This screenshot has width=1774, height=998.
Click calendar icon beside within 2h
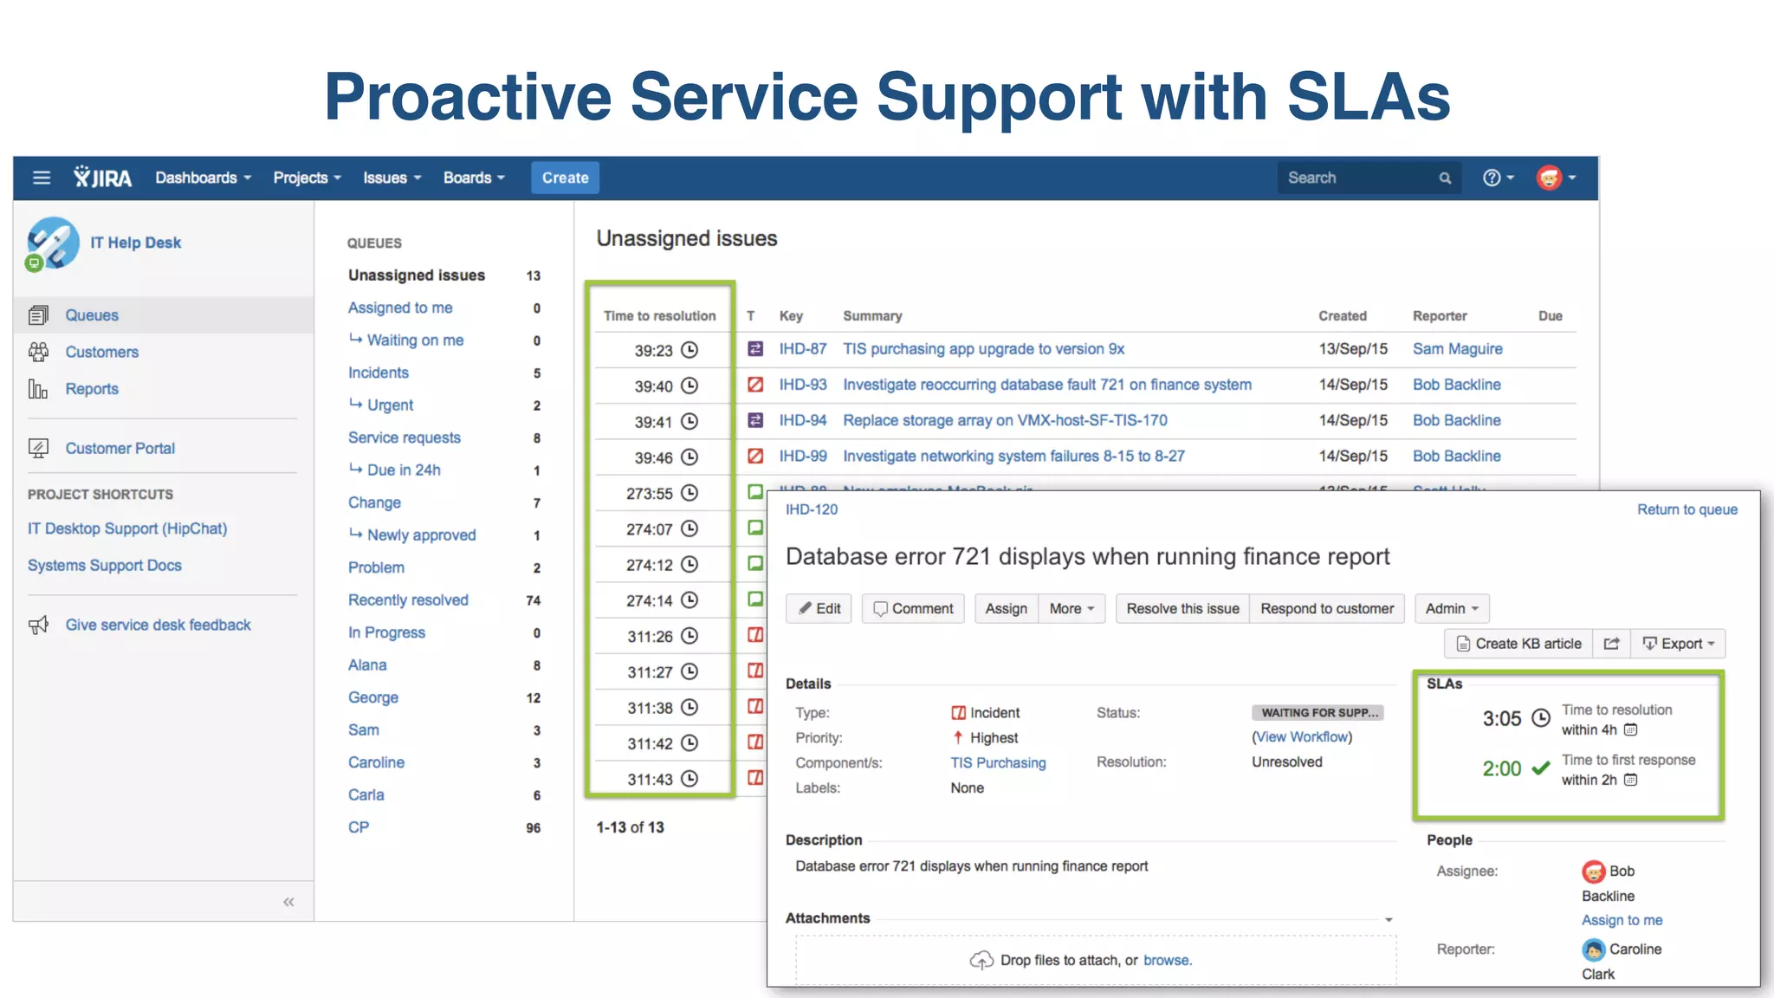1630,780
